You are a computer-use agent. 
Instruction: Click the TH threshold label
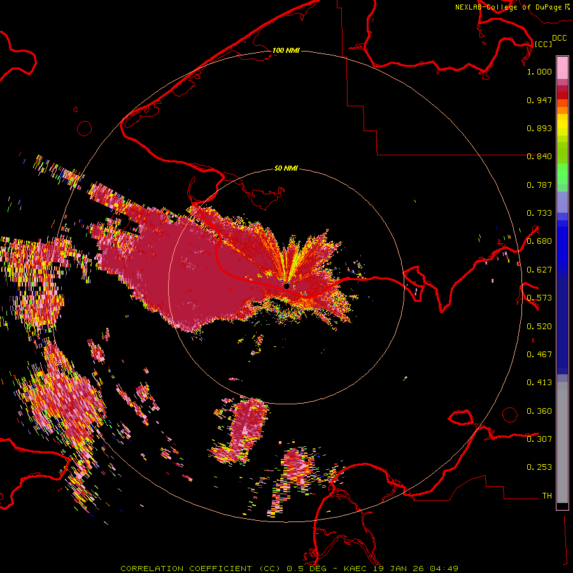547,496
